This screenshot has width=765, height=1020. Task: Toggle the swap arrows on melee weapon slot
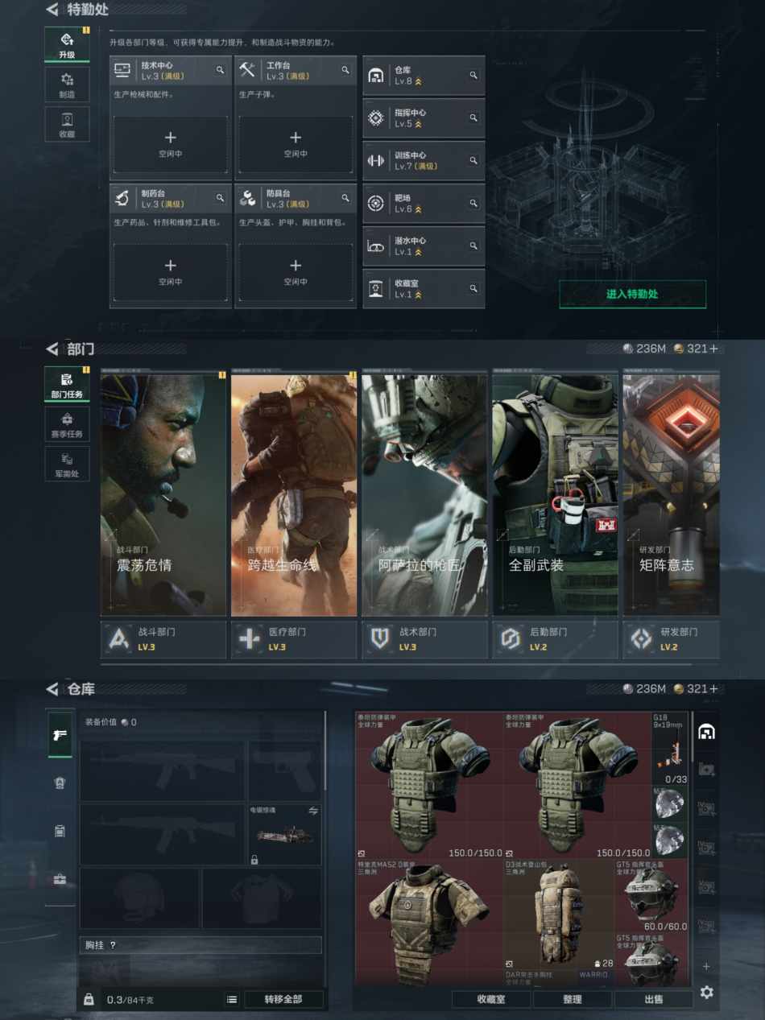click(x=313, y=811)
